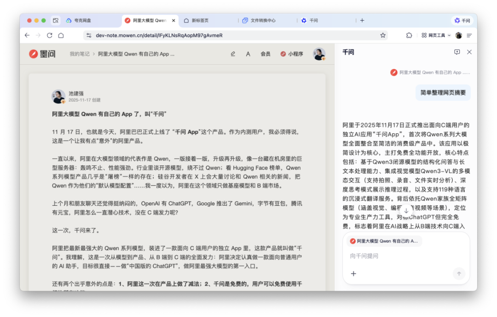The height and width of the screenshot is (317, 497).
Task: Expand the 网页工具 dropdown
Action: (436, 35)
